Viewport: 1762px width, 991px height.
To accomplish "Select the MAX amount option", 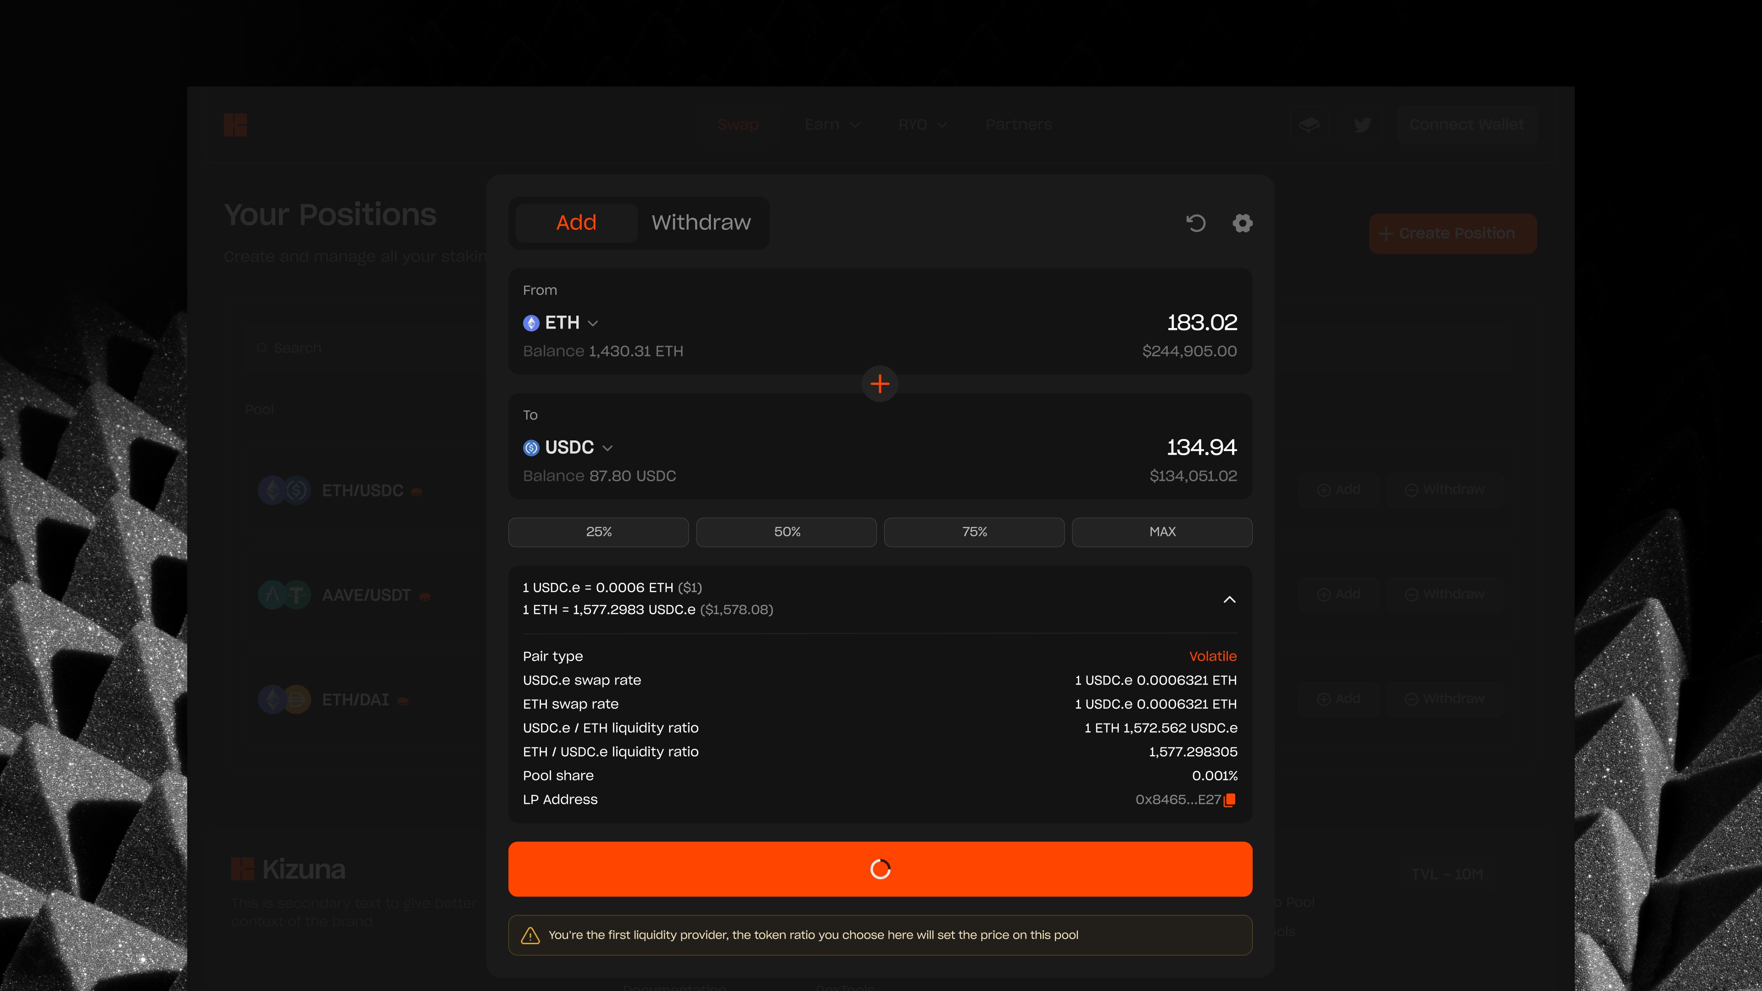I will pos(1162,531).
